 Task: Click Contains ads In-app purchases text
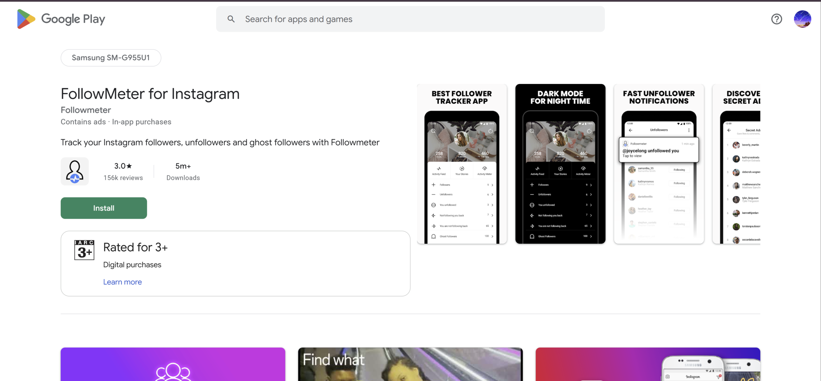116,122
